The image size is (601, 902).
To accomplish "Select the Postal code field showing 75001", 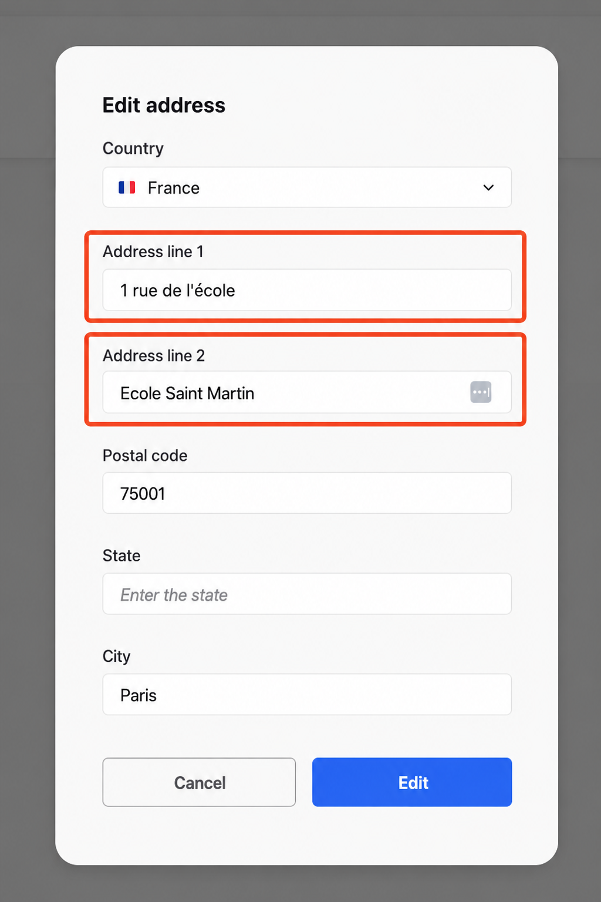I will click(x=307, y=493).
